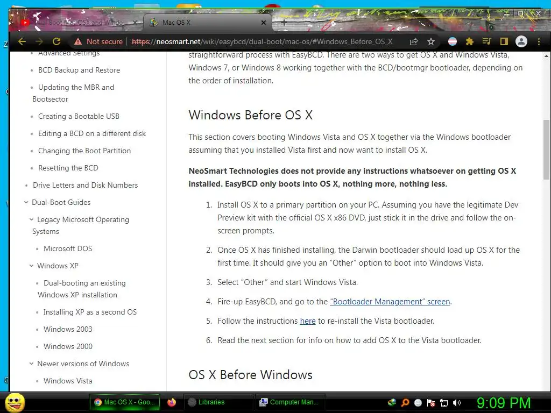Click the OS X Before Windows heading
This screenshot has height=413, width=551.
[250, 375]
